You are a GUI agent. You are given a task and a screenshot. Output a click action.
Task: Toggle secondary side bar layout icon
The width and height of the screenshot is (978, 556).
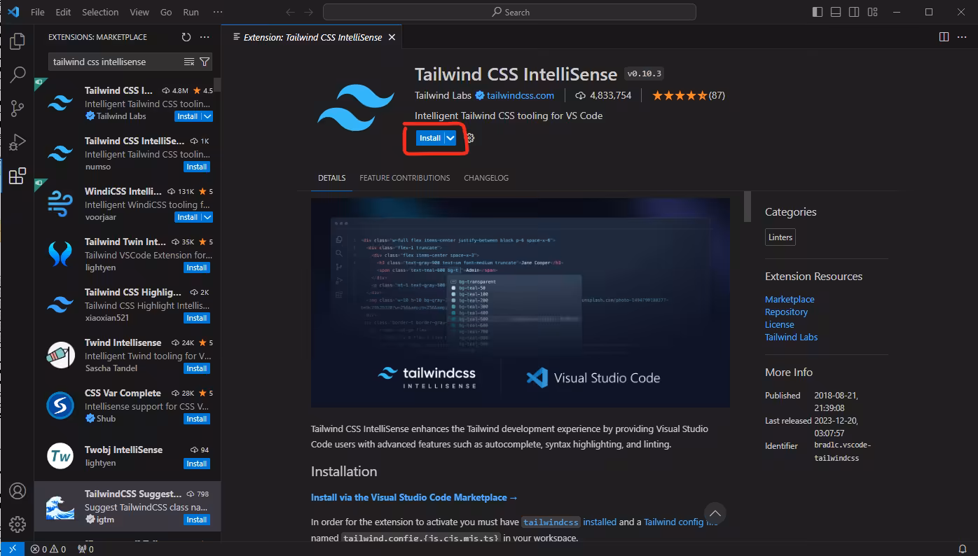(x=854, y=12)
